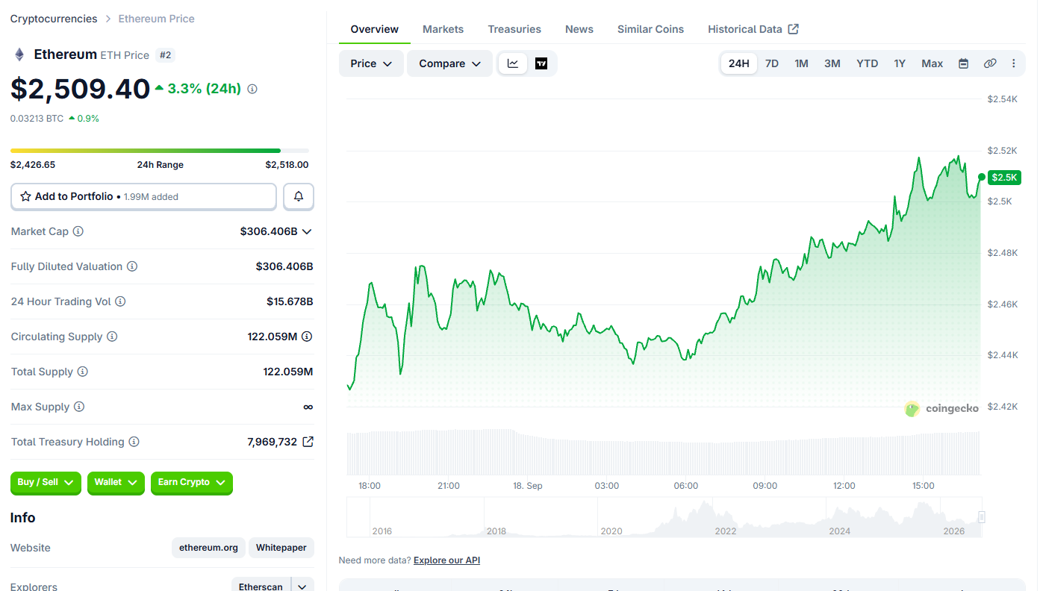The image size is (1040, 591).
Task: Open the ethereum.org website link
Action: coord(209,548)
